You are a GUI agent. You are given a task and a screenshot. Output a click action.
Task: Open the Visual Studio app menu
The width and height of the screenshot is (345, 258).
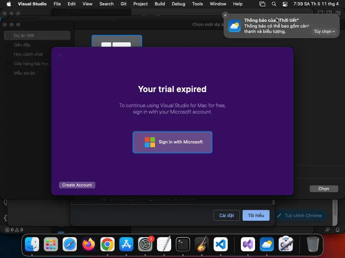[x=32, y=4]
